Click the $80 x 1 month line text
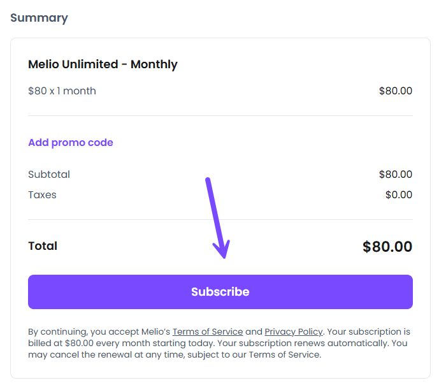Image resolution: width=439 pixels, height=392 pixels. (x=62, y=91)
